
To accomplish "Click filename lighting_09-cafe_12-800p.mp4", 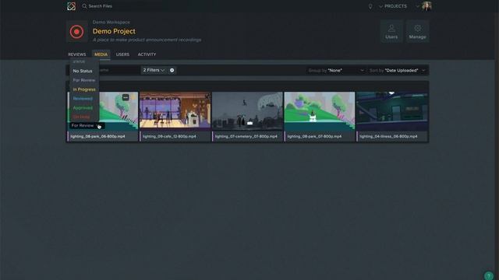I will coord(169,137).
